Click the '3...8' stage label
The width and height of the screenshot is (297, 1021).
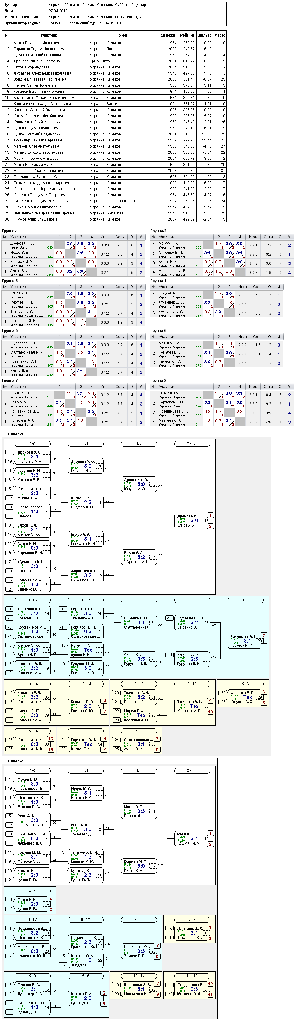[x=139, y=601]
